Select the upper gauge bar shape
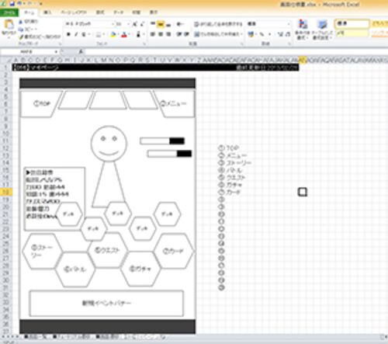 coord(162,141)
